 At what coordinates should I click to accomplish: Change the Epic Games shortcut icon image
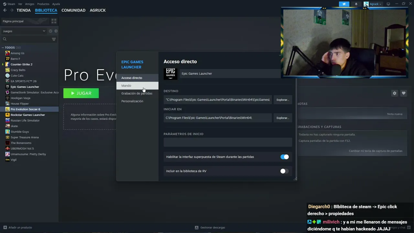coord(170,73)
